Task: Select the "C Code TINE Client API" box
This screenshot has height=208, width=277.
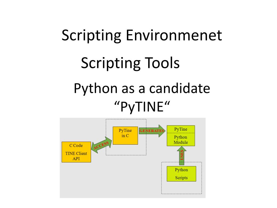Action: (x=76, y=152)
